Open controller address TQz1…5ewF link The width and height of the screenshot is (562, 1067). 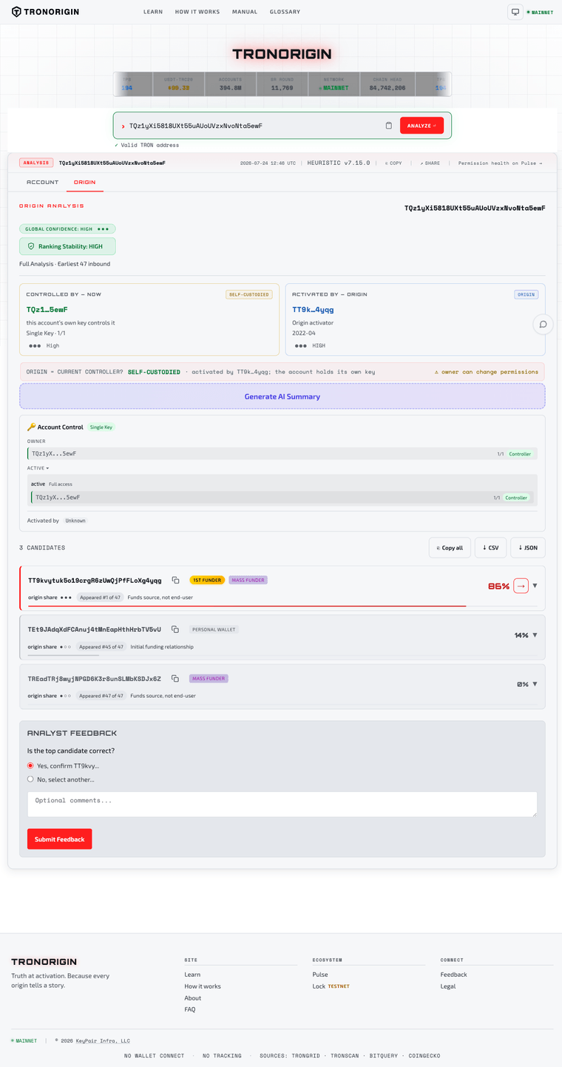tap(47, 310)
